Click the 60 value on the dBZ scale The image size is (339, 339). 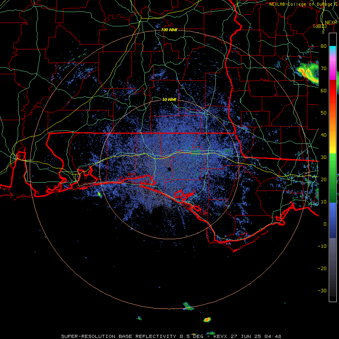tap(324, 90)
